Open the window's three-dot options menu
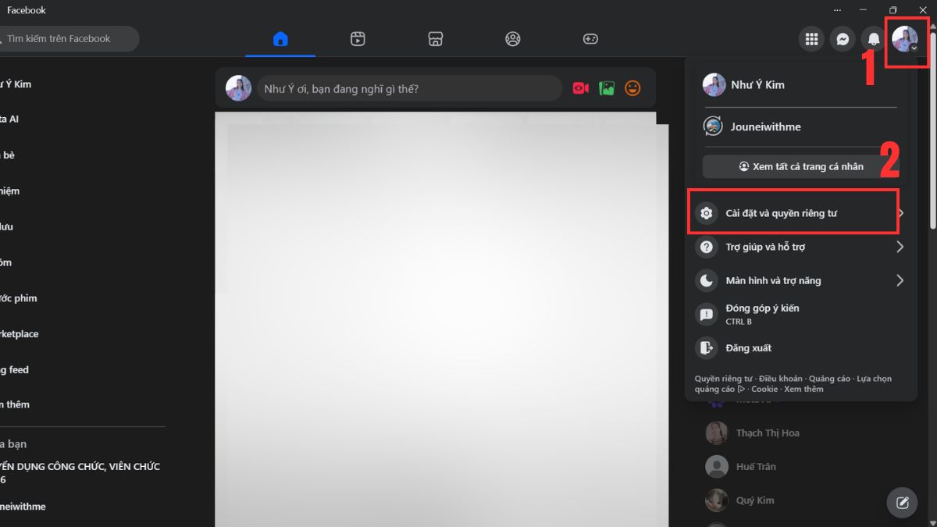 838,10
